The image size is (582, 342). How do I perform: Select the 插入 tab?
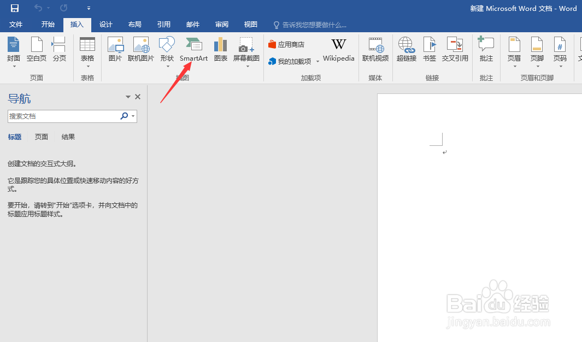[x=77, y=25]
